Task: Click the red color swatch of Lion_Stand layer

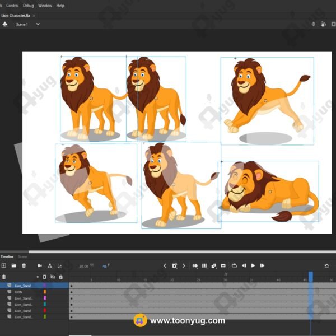Action: tap(45, 310)
